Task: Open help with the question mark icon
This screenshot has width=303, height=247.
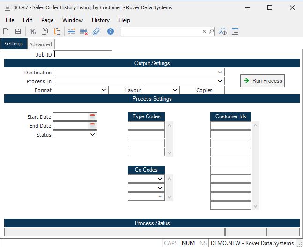Action: pyautogui.click(x=111, y=31)
